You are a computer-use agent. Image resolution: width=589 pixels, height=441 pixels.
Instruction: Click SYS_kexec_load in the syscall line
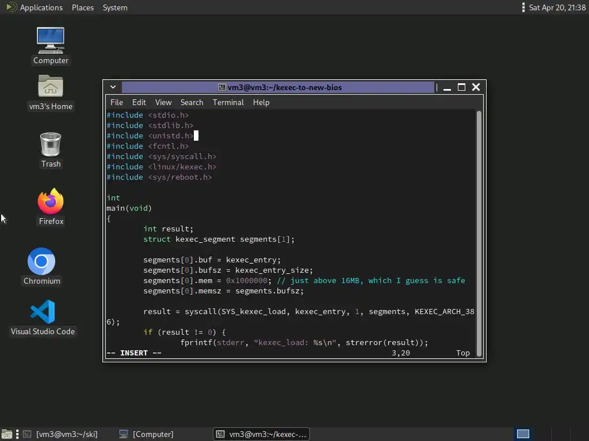click(254, 312)
